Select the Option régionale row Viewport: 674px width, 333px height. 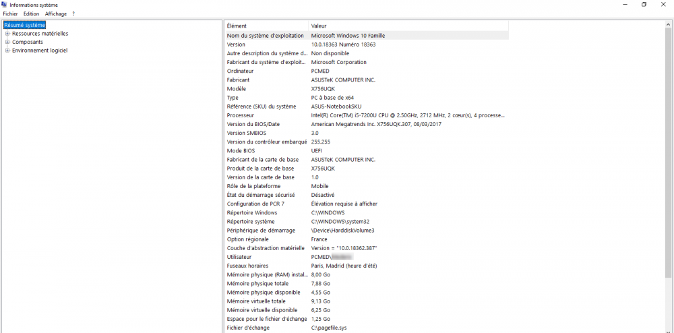pos(367,239)
